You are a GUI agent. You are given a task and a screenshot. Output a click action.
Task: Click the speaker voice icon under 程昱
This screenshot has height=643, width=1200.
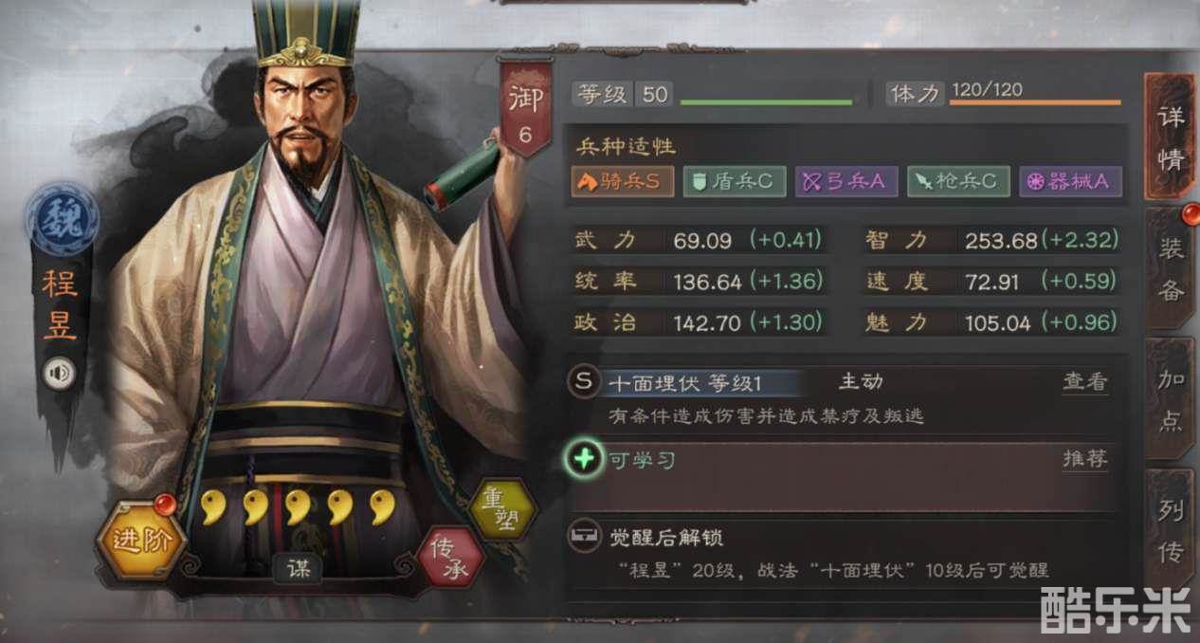(x=59, y=373)
